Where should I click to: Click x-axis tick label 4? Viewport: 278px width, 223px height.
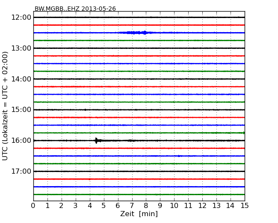90,206
